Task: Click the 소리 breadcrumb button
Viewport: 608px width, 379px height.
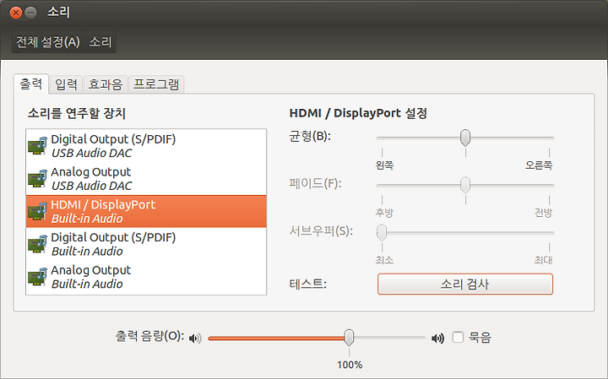Action: (100, 42)
